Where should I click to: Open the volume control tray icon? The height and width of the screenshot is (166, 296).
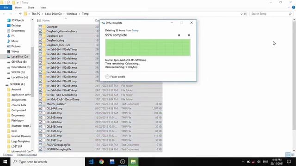[x=259, y=162]
